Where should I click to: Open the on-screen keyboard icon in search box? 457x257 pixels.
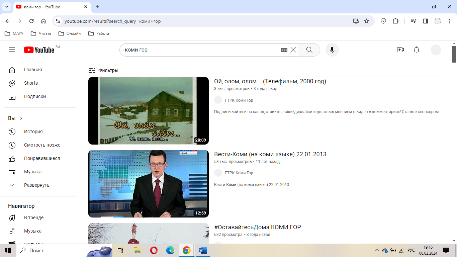(x=284, y=50)
